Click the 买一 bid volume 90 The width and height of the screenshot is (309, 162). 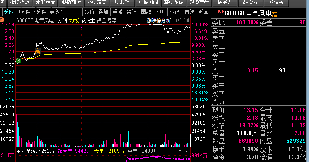coord(282,70)
